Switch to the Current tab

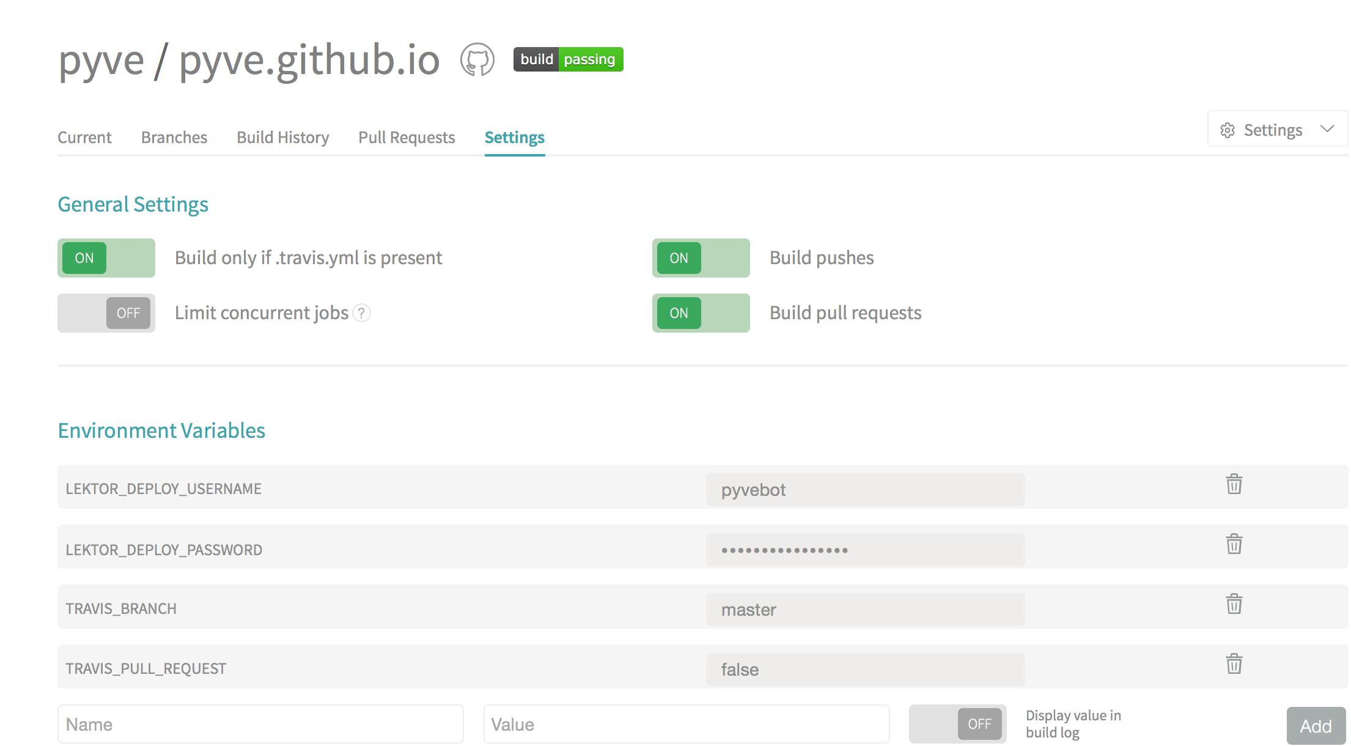pos(84,137)
